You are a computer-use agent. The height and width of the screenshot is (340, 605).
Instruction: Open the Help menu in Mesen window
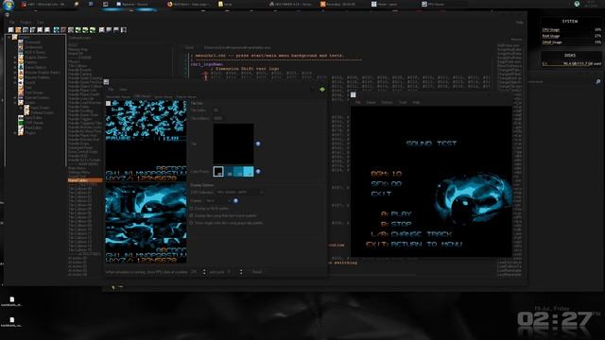click(x=416, y=103)
